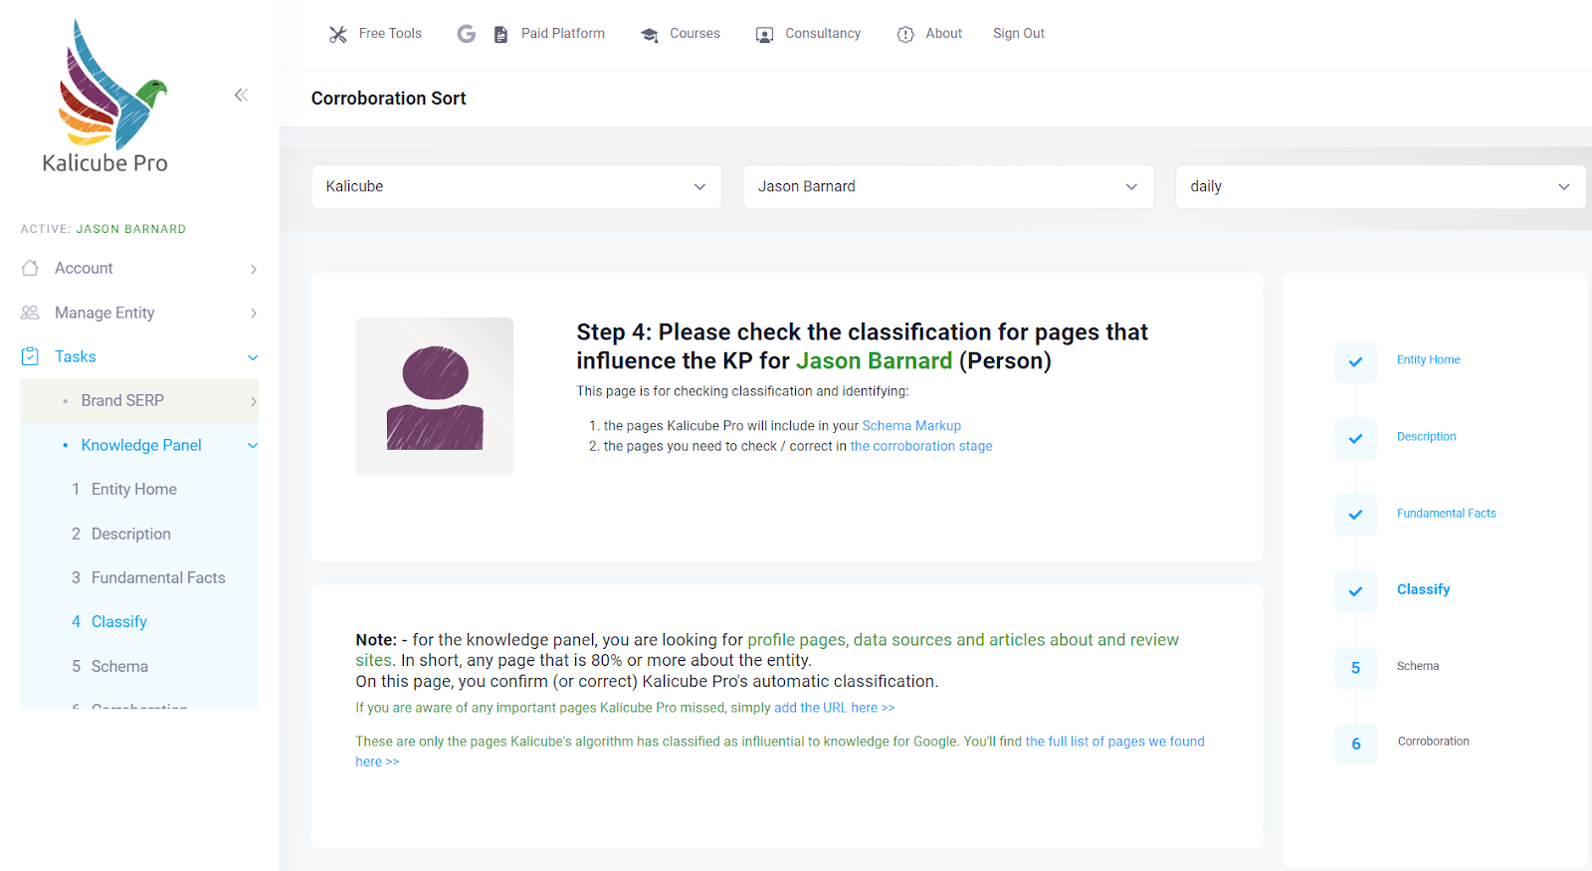Click the Google G icon
1592x871 pixels.
pyautogui.click(x=466, y=34)
